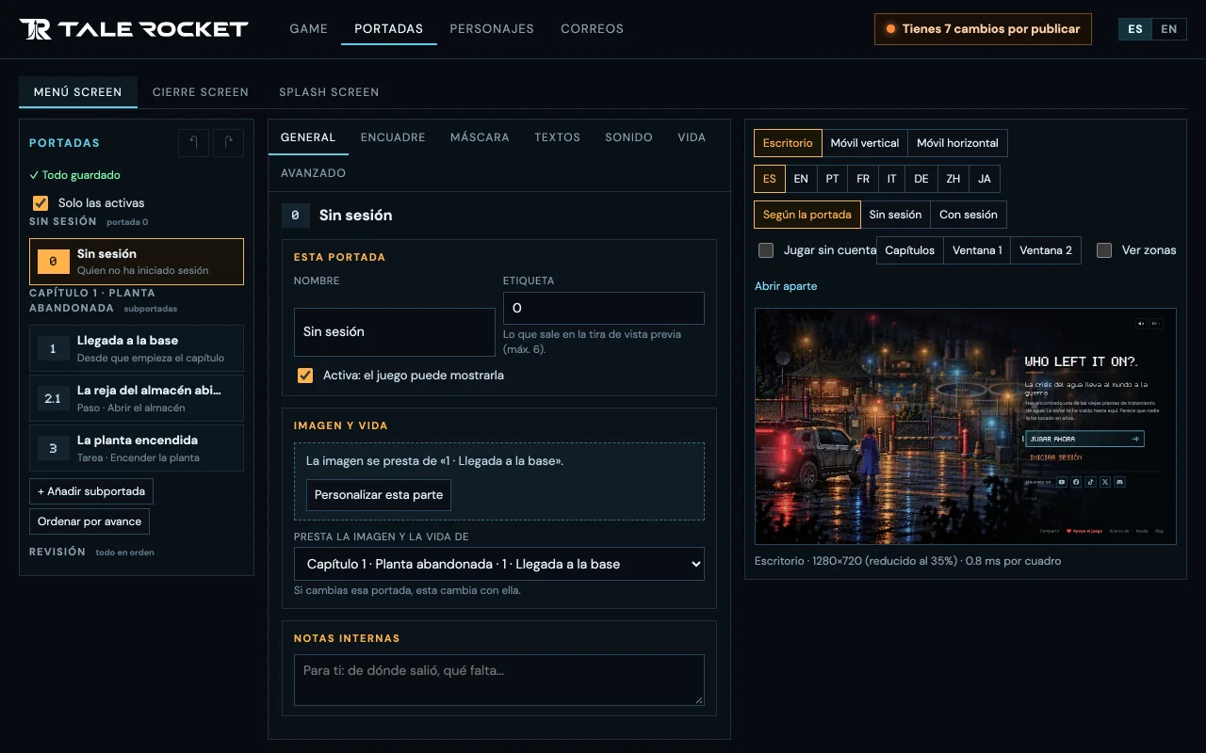Click 'Ordenar por avance' button
The image size is (1206, 753).
[x=90, y=521]
